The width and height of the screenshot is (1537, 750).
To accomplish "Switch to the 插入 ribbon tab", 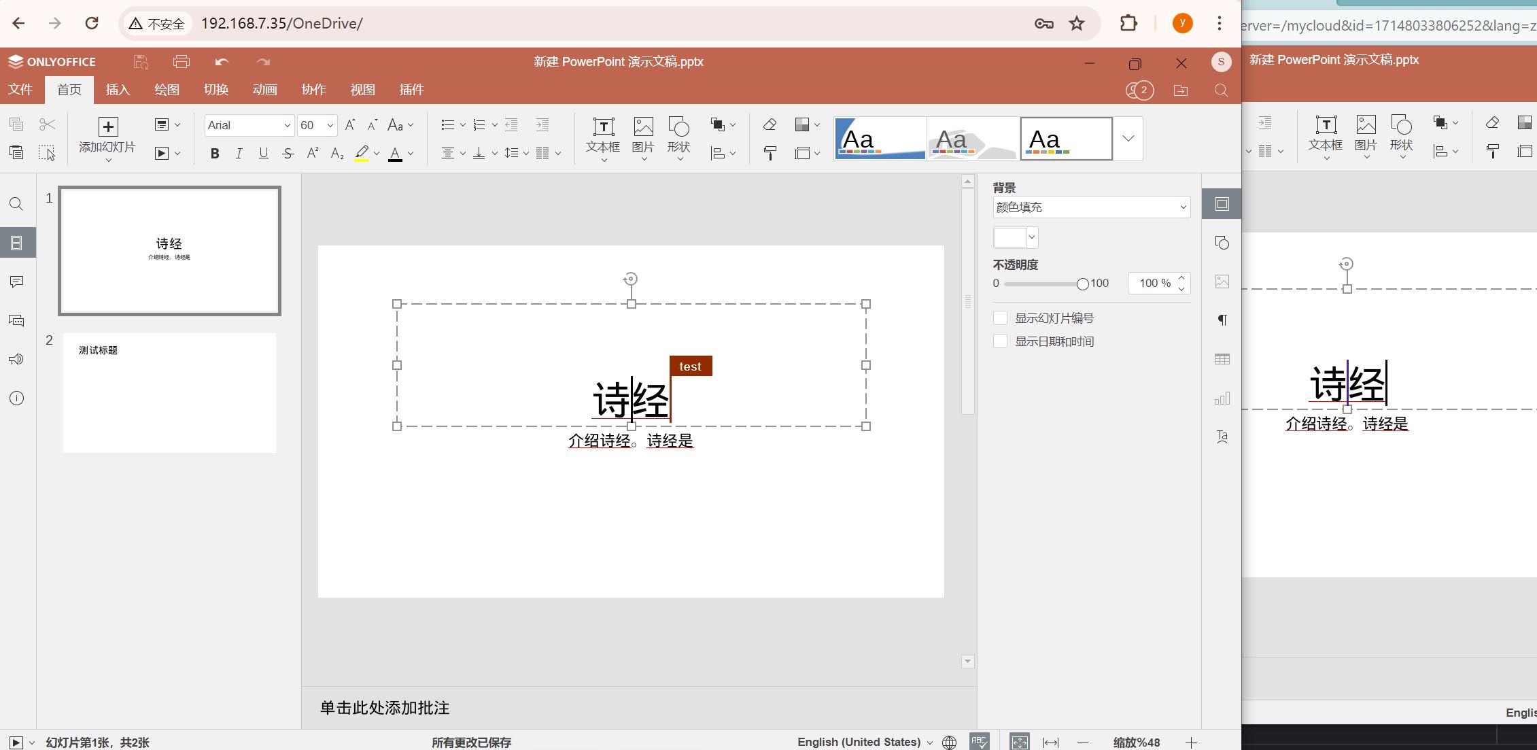I will [118, 89].
